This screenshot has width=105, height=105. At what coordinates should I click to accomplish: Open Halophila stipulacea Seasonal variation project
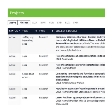(x=80, y=56)
